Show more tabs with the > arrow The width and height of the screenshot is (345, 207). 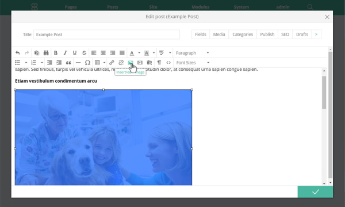pos(316,34)
